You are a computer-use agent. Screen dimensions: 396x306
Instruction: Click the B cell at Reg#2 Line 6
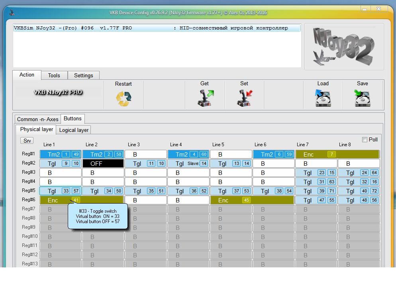pyautogui.click(x=274, y=163)
